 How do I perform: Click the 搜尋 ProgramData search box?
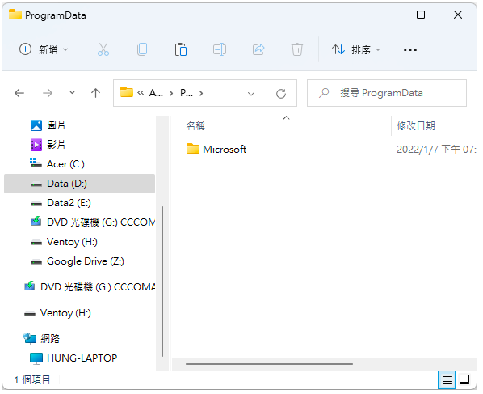[x=387, y=93]
